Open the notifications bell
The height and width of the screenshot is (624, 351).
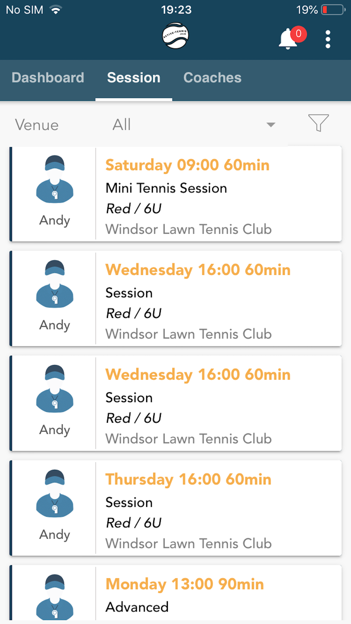288,39
